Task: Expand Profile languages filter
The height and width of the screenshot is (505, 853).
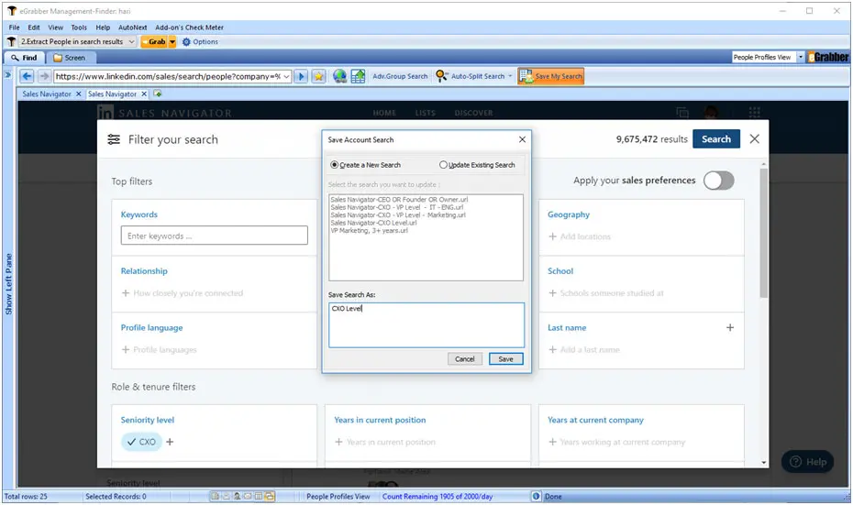Action: pyautogui.click(x=159, y=350)
